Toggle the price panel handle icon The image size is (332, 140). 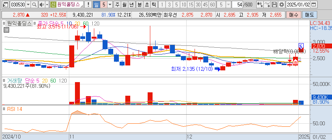click(4, 23)
